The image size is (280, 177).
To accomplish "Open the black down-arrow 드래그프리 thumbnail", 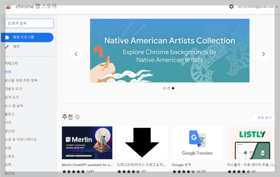I will 142,143.
